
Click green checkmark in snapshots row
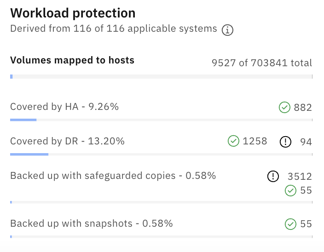coord(291,224)
